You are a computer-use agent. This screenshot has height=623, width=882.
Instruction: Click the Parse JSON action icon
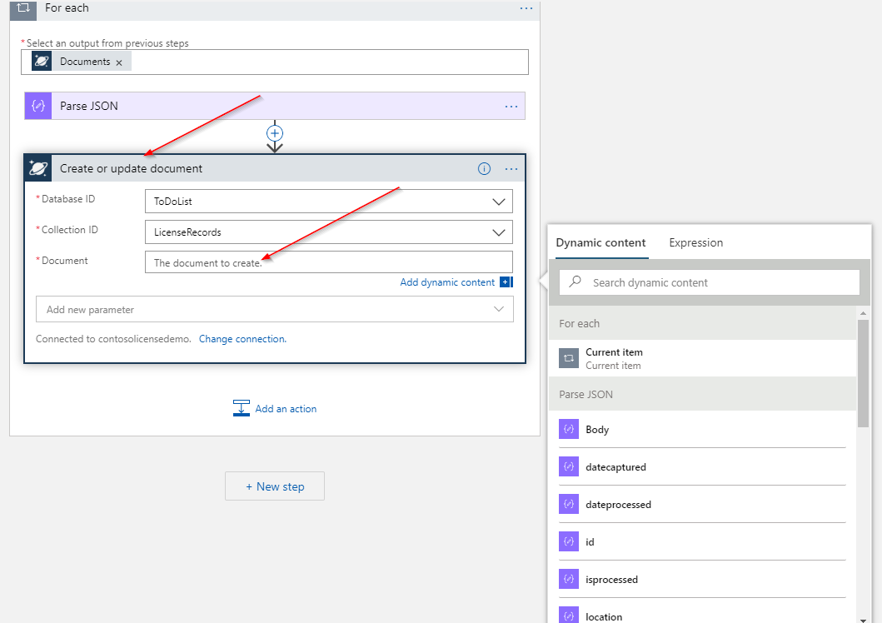tap(37, 107)
